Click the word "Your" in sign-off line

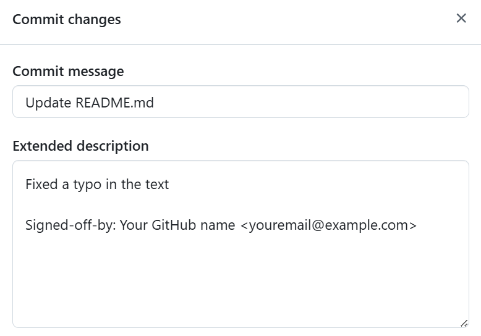coord(134,225)
